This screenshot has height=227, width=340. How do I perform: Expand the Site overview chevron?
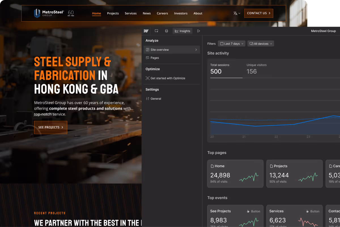(196, 50)
